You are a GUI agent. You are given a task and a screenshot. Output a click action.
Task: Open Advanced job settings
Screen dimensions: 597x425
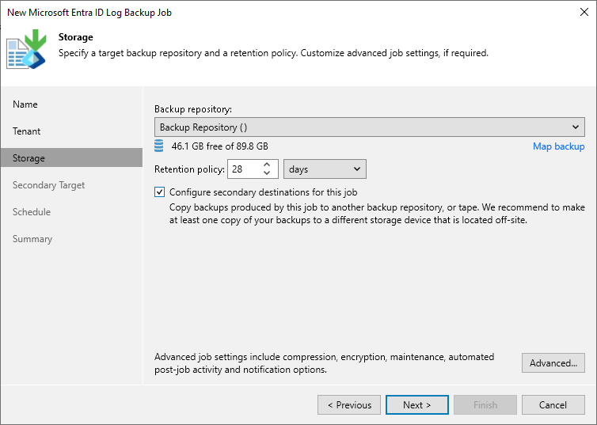click(x=553, y=363)
